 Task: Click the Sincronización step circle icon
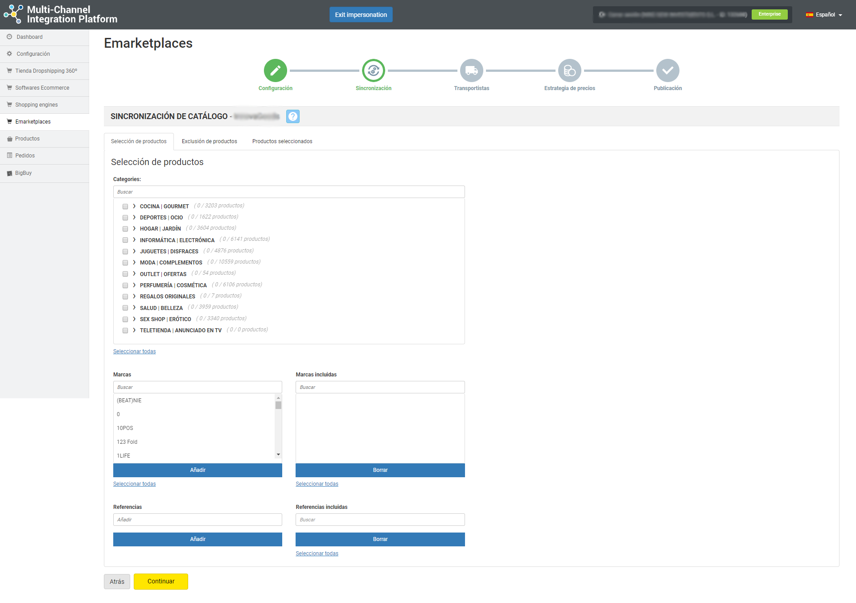[x=373, y=70]
